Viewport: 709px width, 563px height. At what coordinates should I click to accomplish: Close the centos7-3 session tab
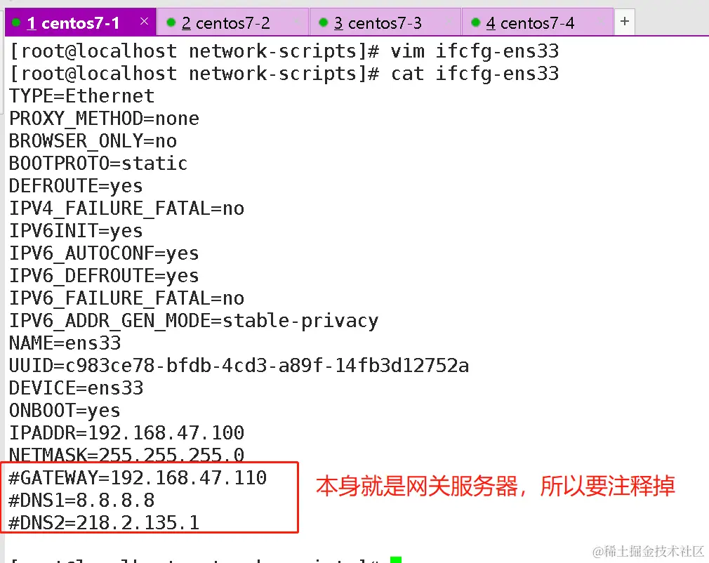[x=449, y=21]
